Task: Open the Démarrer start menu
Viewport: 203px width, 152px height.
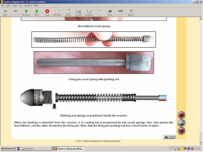Action: (x=8, y=149)
